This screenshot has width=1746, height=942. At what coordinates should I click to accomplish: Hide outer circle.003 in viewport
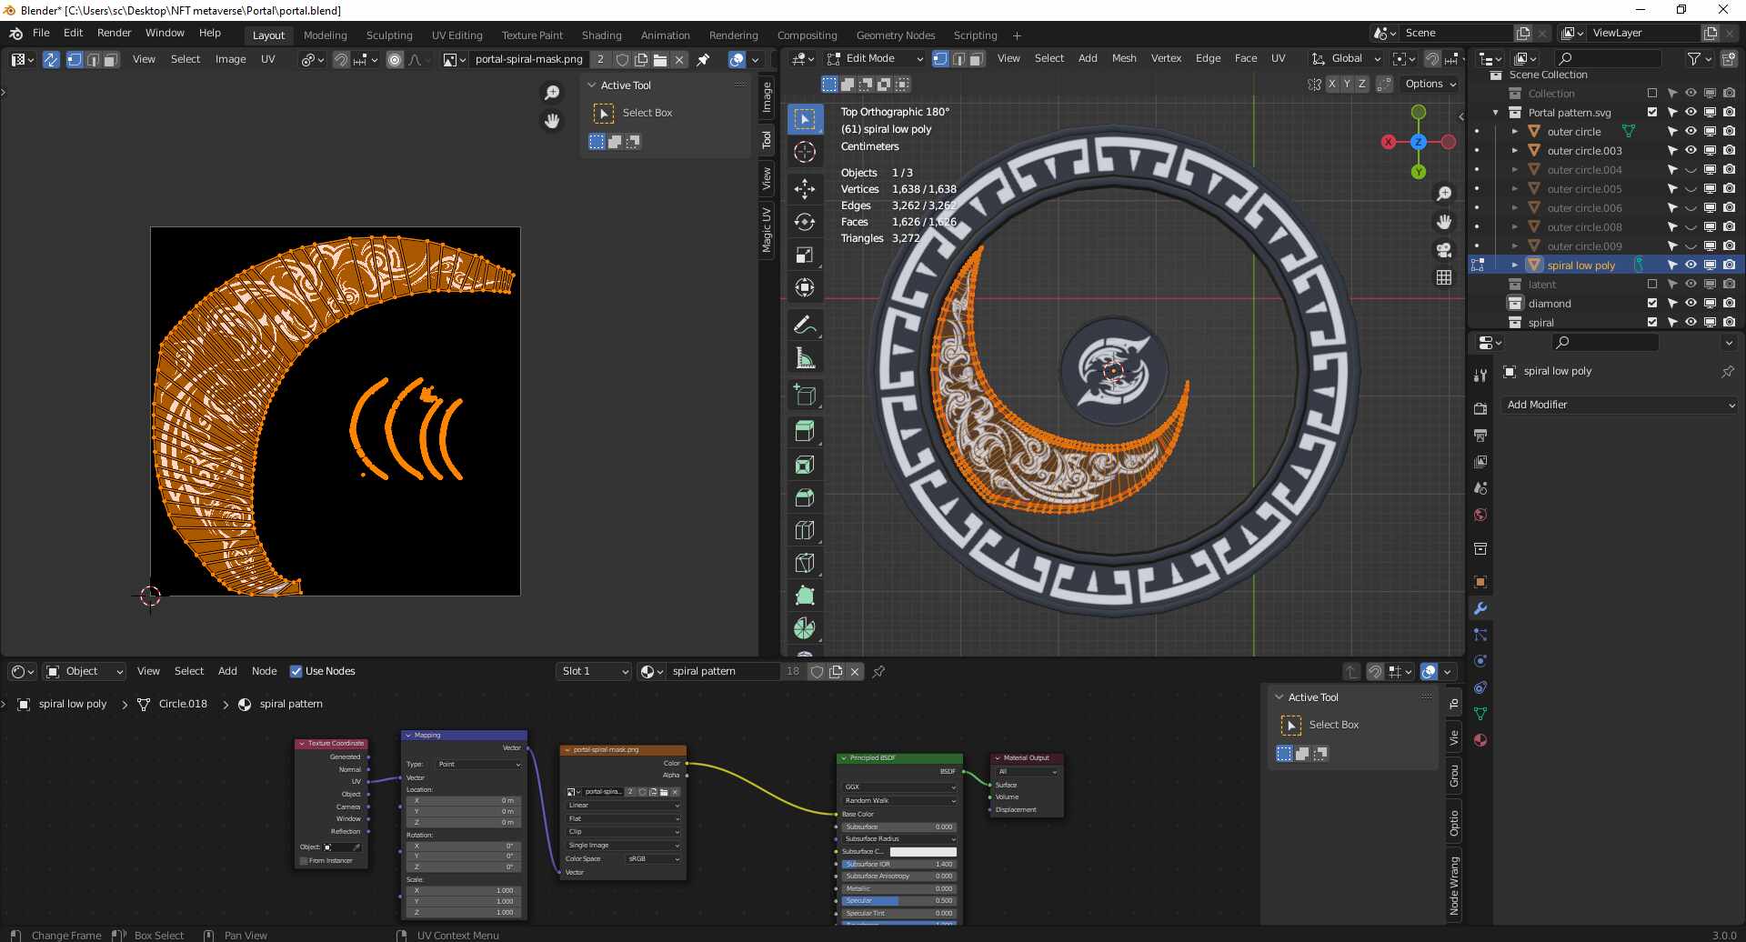(1691, 151)
